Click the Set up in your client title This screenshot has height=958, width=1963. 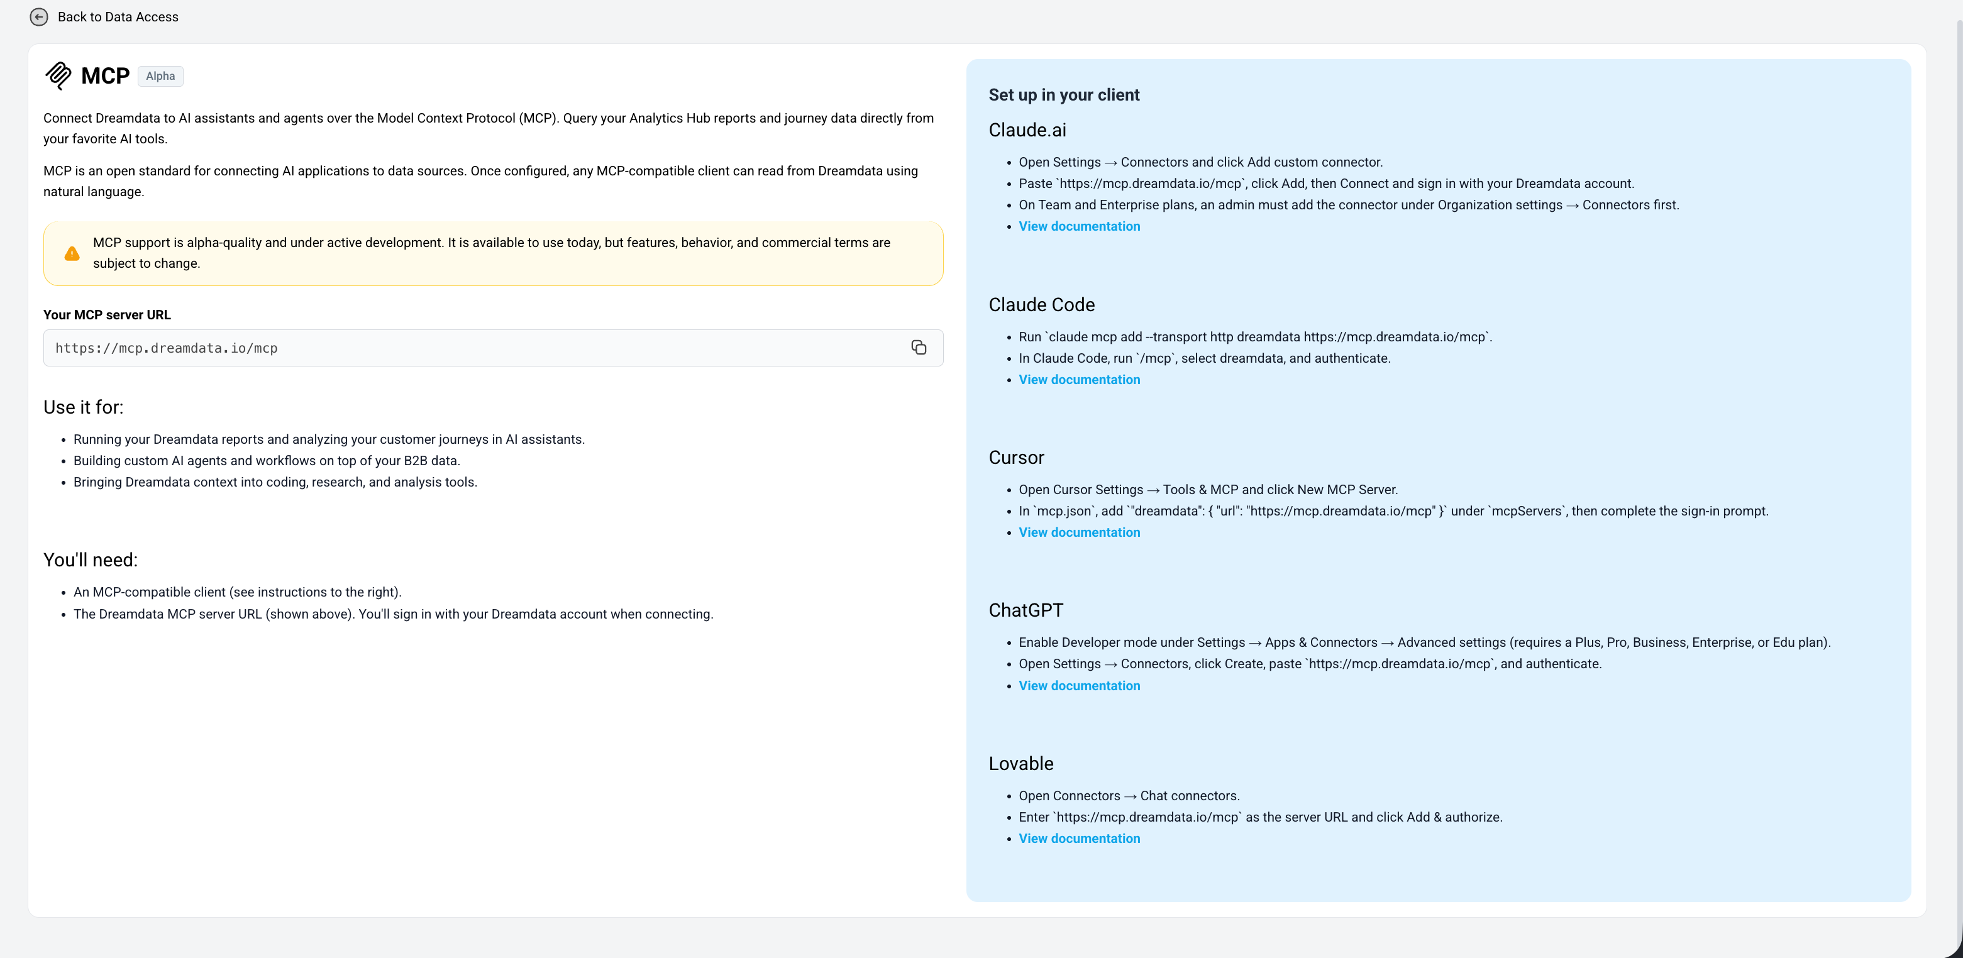(1064, 96)
